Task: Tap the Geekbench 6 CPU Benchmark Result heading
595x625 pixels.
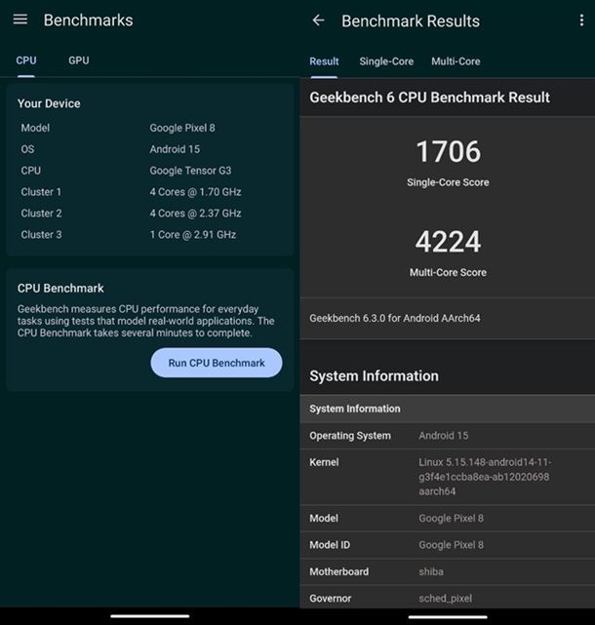Action: pyautogui.click(x=429, y=98)
